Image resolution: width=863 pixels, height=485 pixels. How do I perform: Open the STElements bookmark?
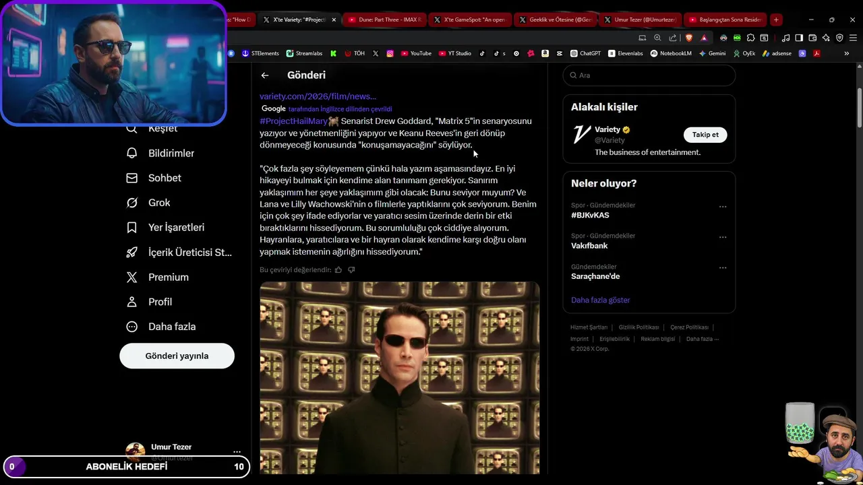[260, 53]
